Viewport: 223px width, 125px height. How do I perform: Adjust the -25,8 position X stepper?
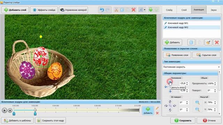click(187, 83)
